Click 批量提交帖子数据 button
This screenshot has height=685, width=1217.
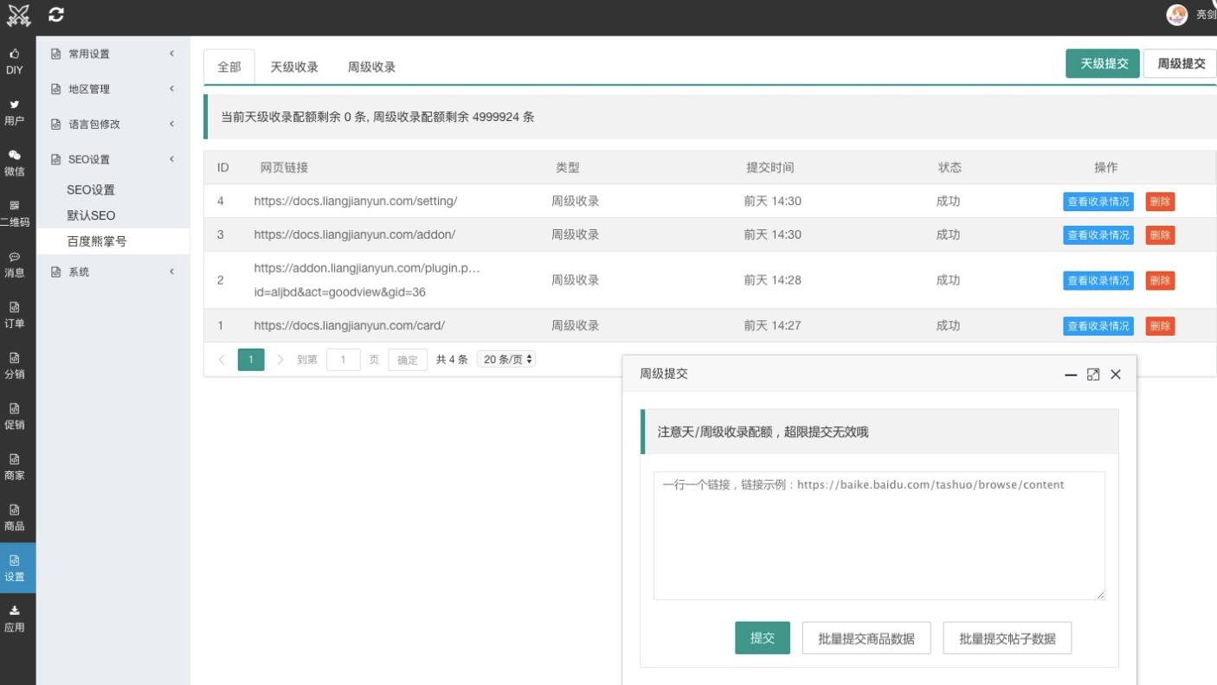point(1008,638)
